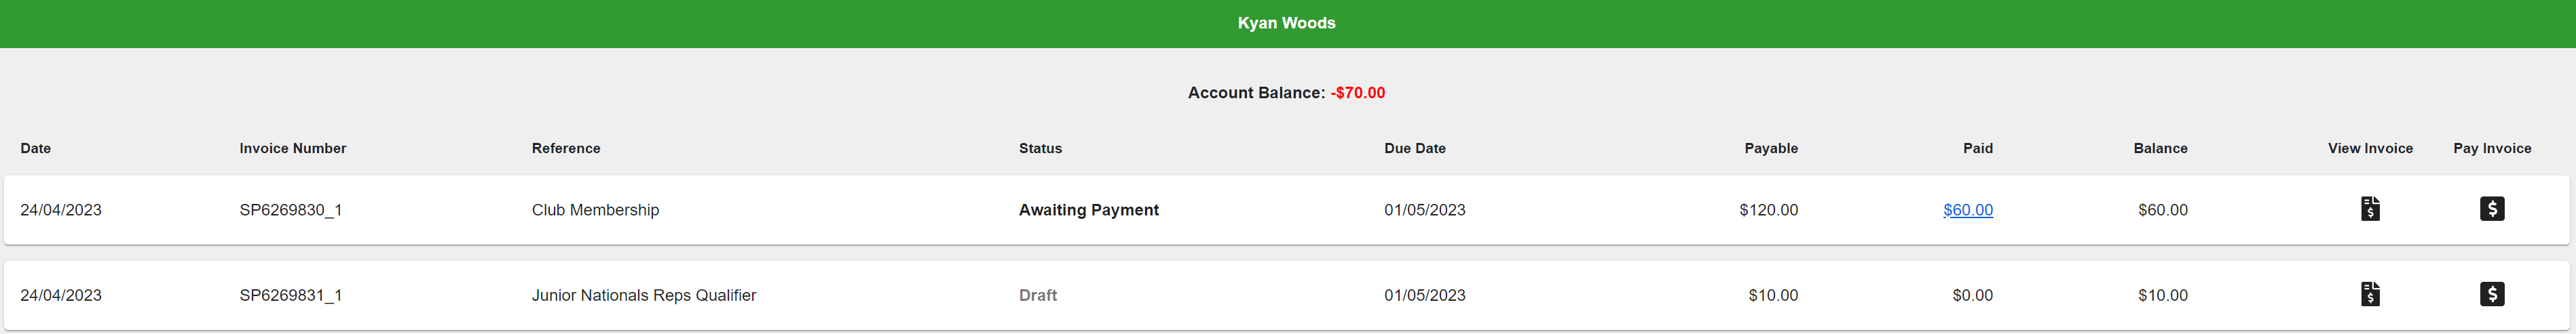Pay the Junior Nationals Reps Qualifier invoice
Viewport: 2576px width, 334px height.
tap(2492, 294)
